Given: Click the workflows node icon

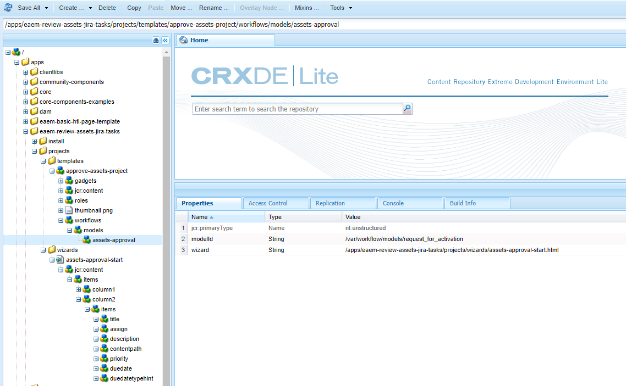Looking at the screenshot, I should (x=69, y=220).
